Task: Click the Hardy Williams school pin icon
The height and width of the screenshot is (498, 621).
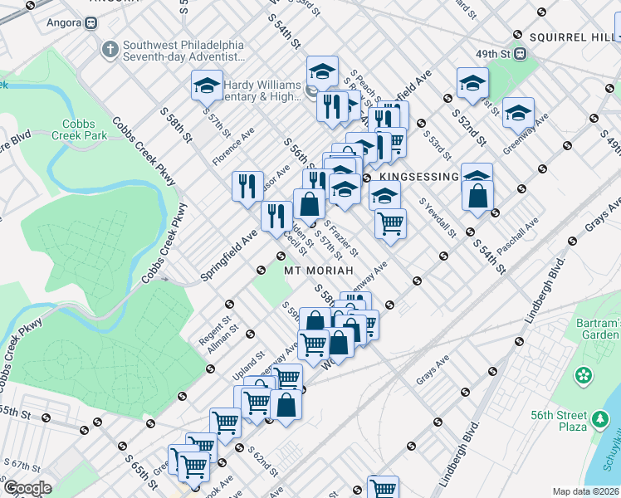Action: coord(311,91)
